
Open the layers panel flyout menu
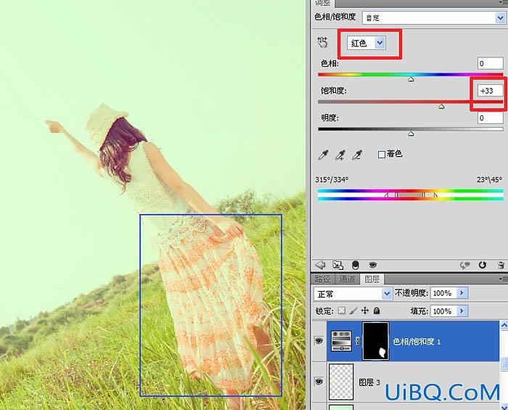(504, 279)
